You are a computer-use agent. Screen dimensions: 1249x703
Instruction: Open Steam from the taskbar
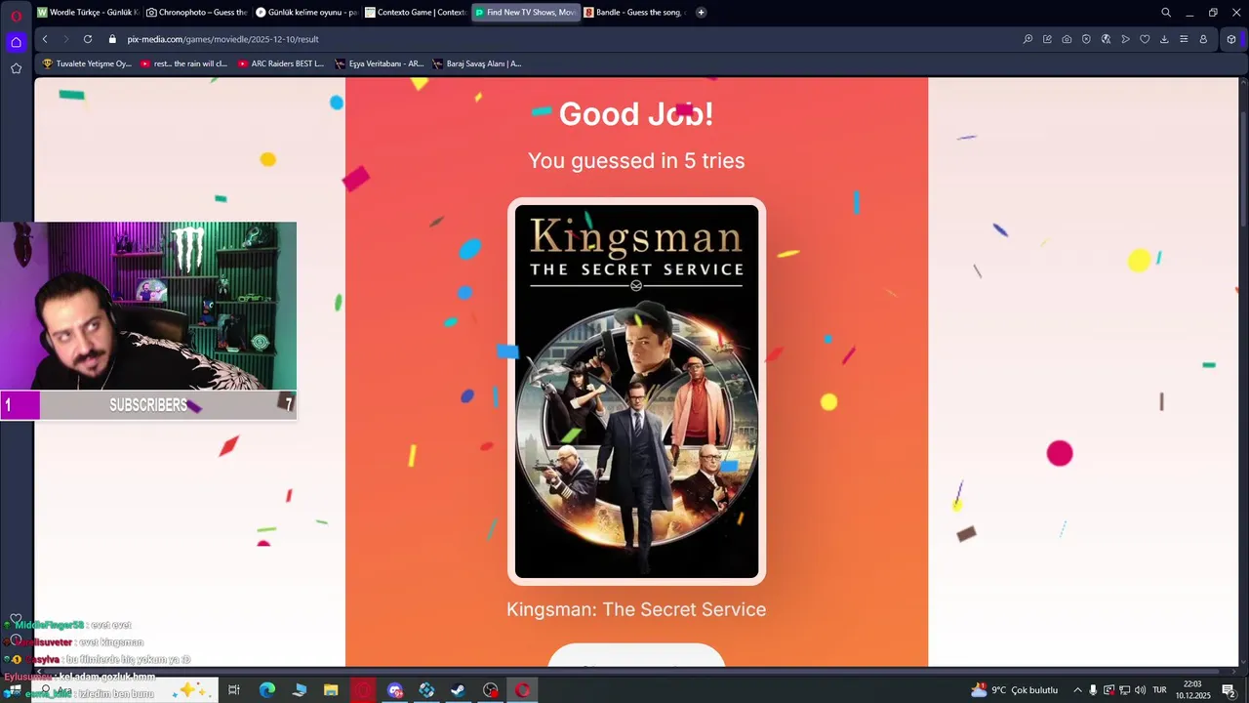(458, 690)
